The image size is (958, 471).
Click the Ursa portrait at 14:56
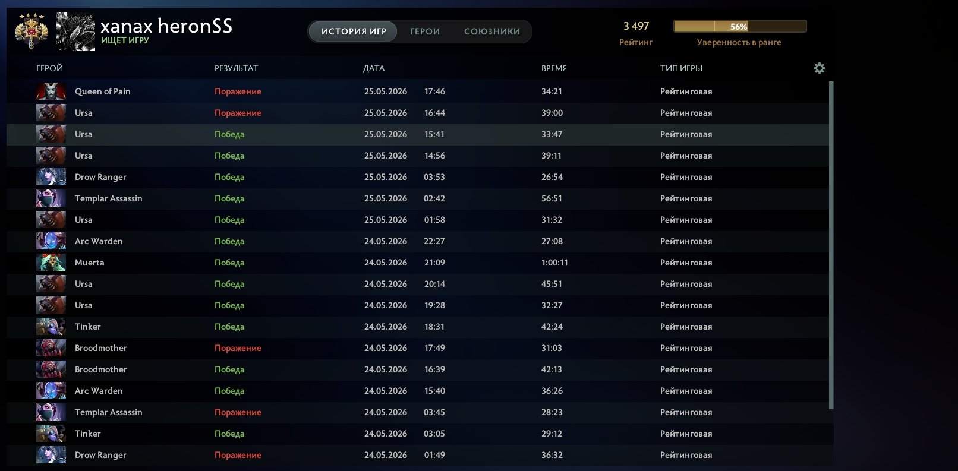coord(51,156)
